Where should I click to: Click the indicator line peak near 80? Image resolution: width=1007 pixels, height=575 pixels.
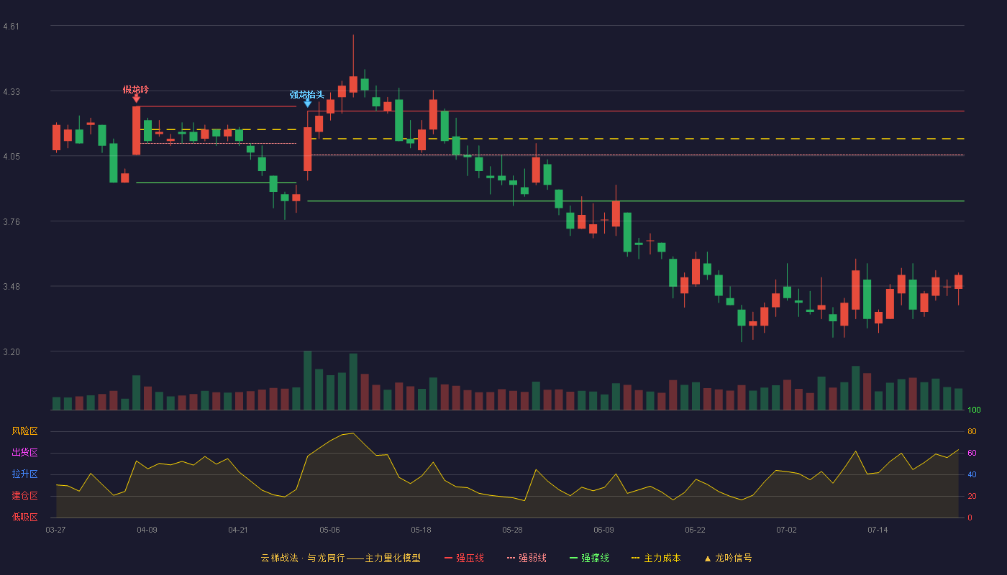pyautogui.click(x=352, y=433)
